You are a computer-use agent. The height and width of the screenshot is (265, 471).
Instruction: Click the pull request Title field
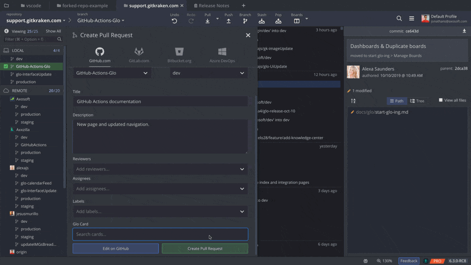(160, 101)
